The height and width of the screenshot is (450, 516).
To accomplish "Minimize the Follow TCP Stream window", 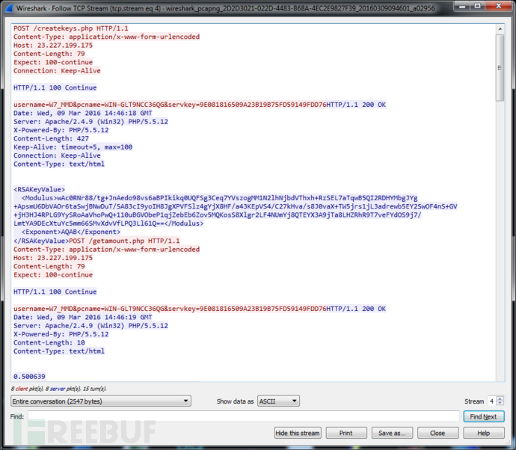I will coord(462,5).
